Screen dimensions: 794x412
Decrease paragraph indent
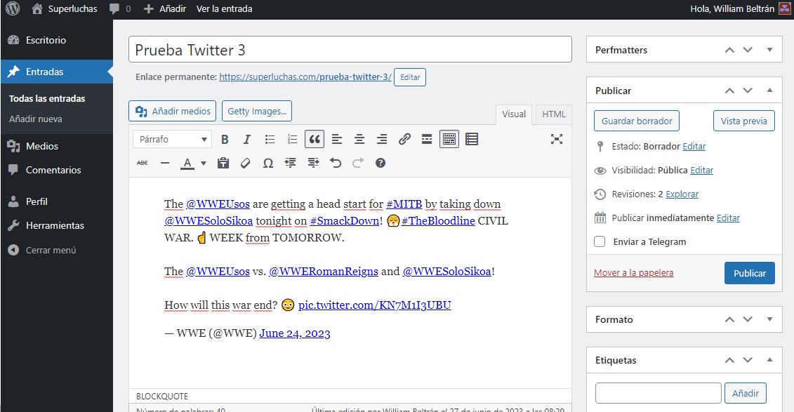point(290,163)
